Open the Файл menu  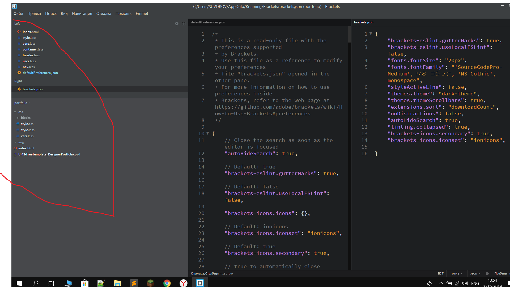18,14
